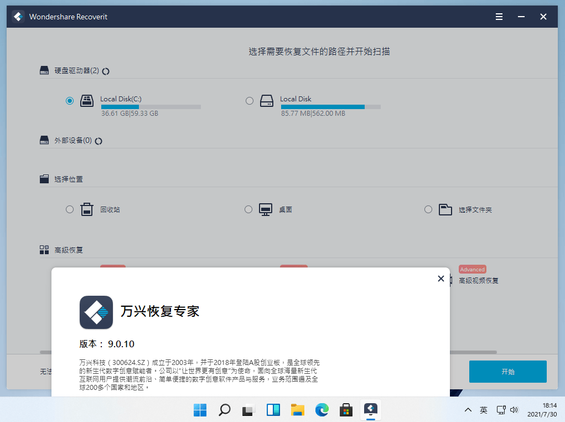The width and height of the screenshot is (565, 422).
Task: Expand the system tray hidden icons
Action: [x=468, y=410]
